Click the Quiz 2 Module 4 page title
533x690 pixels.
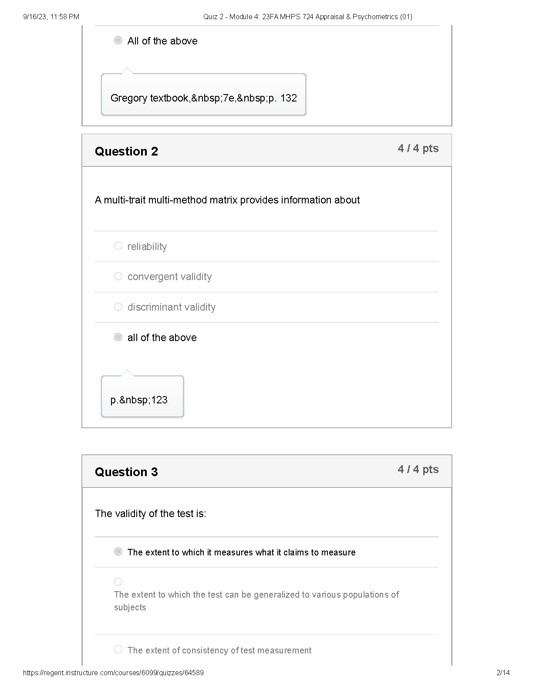(x=308, y=17)
